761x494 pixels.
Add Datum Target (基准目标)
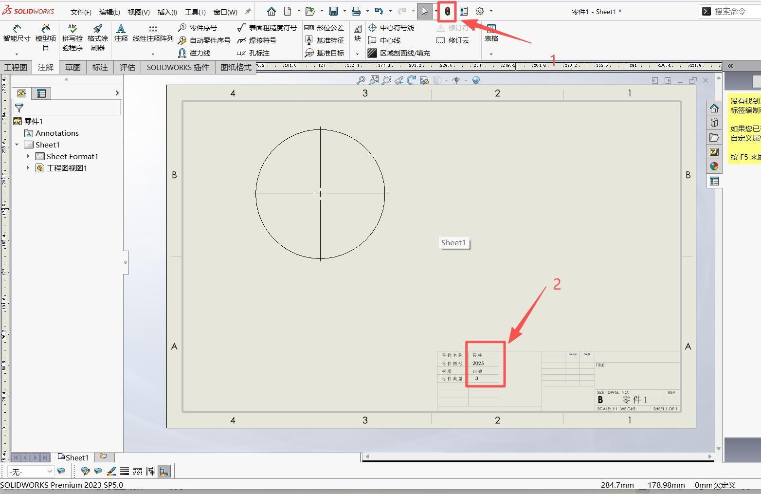click(324, 53)
